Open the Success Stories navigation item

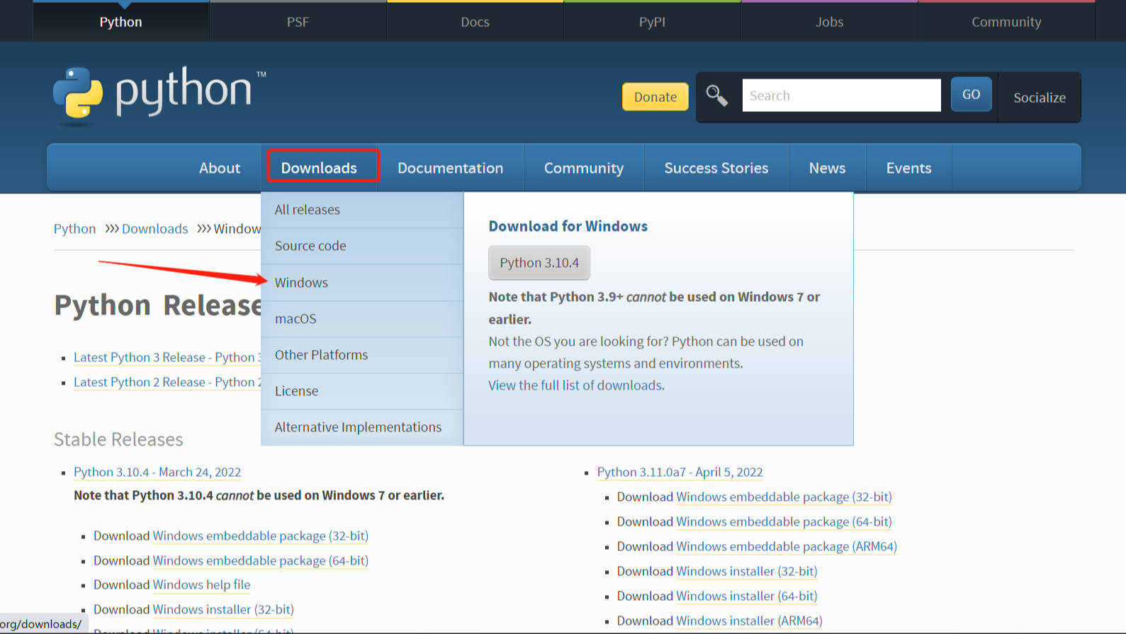click(716, 168)
